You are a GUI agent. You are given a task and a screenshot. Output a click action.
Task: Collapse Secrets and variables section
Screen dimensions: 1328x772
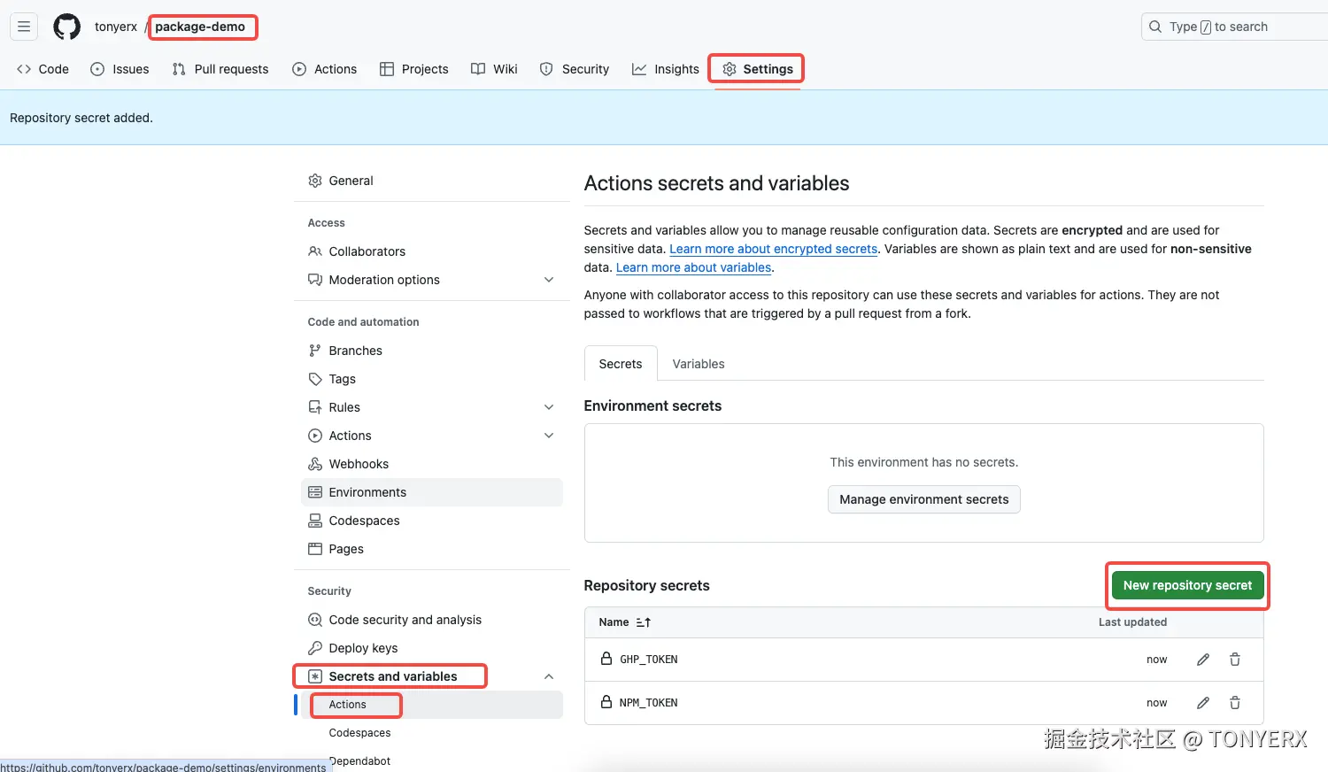pyautogui.click(x=549, y=676)
